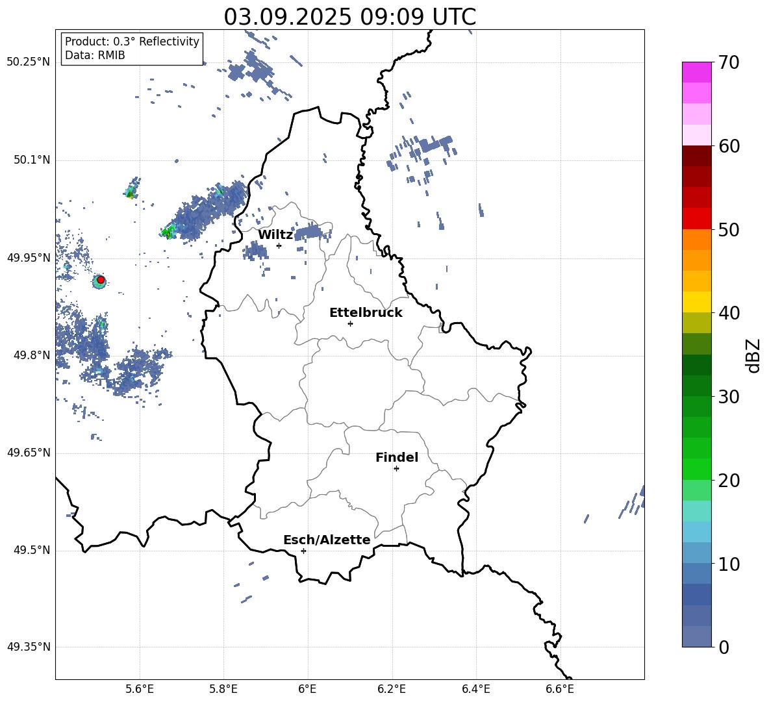Click the red dot marker on the map
Image resolution: width=769 pixels, height=702 pixels.
tap(101, 280)
